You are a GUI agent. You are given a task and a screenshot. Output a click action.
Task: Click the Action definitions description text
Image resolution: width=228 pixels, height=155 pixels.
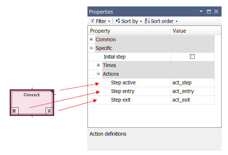(x=108, y=134)
